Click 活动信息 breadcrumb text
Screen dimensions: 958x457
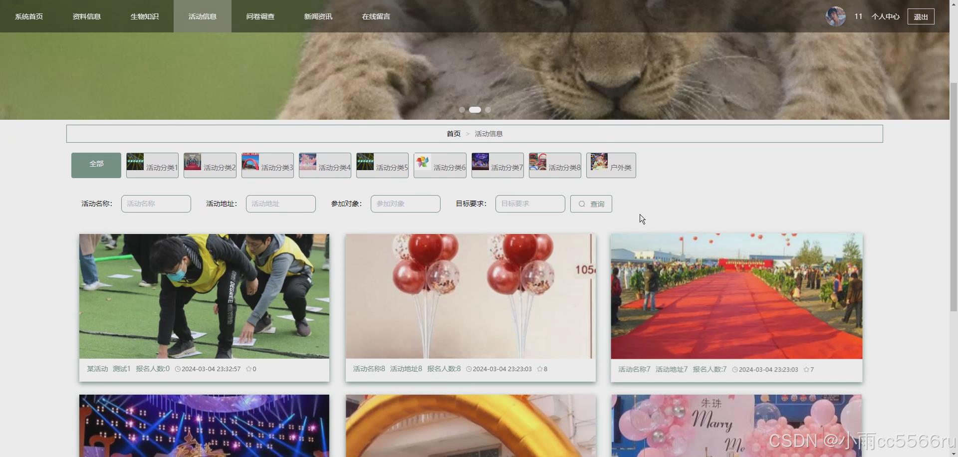tap(488, 134)
